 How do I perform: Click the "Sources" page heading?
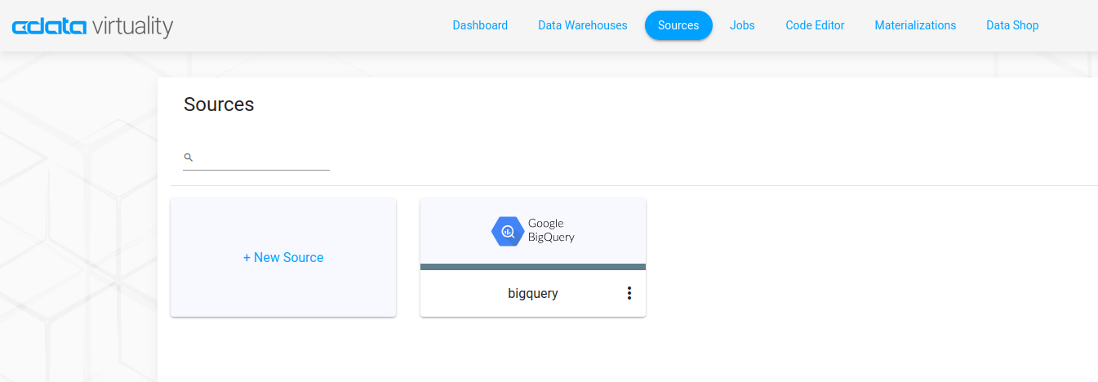pos(219,104)
